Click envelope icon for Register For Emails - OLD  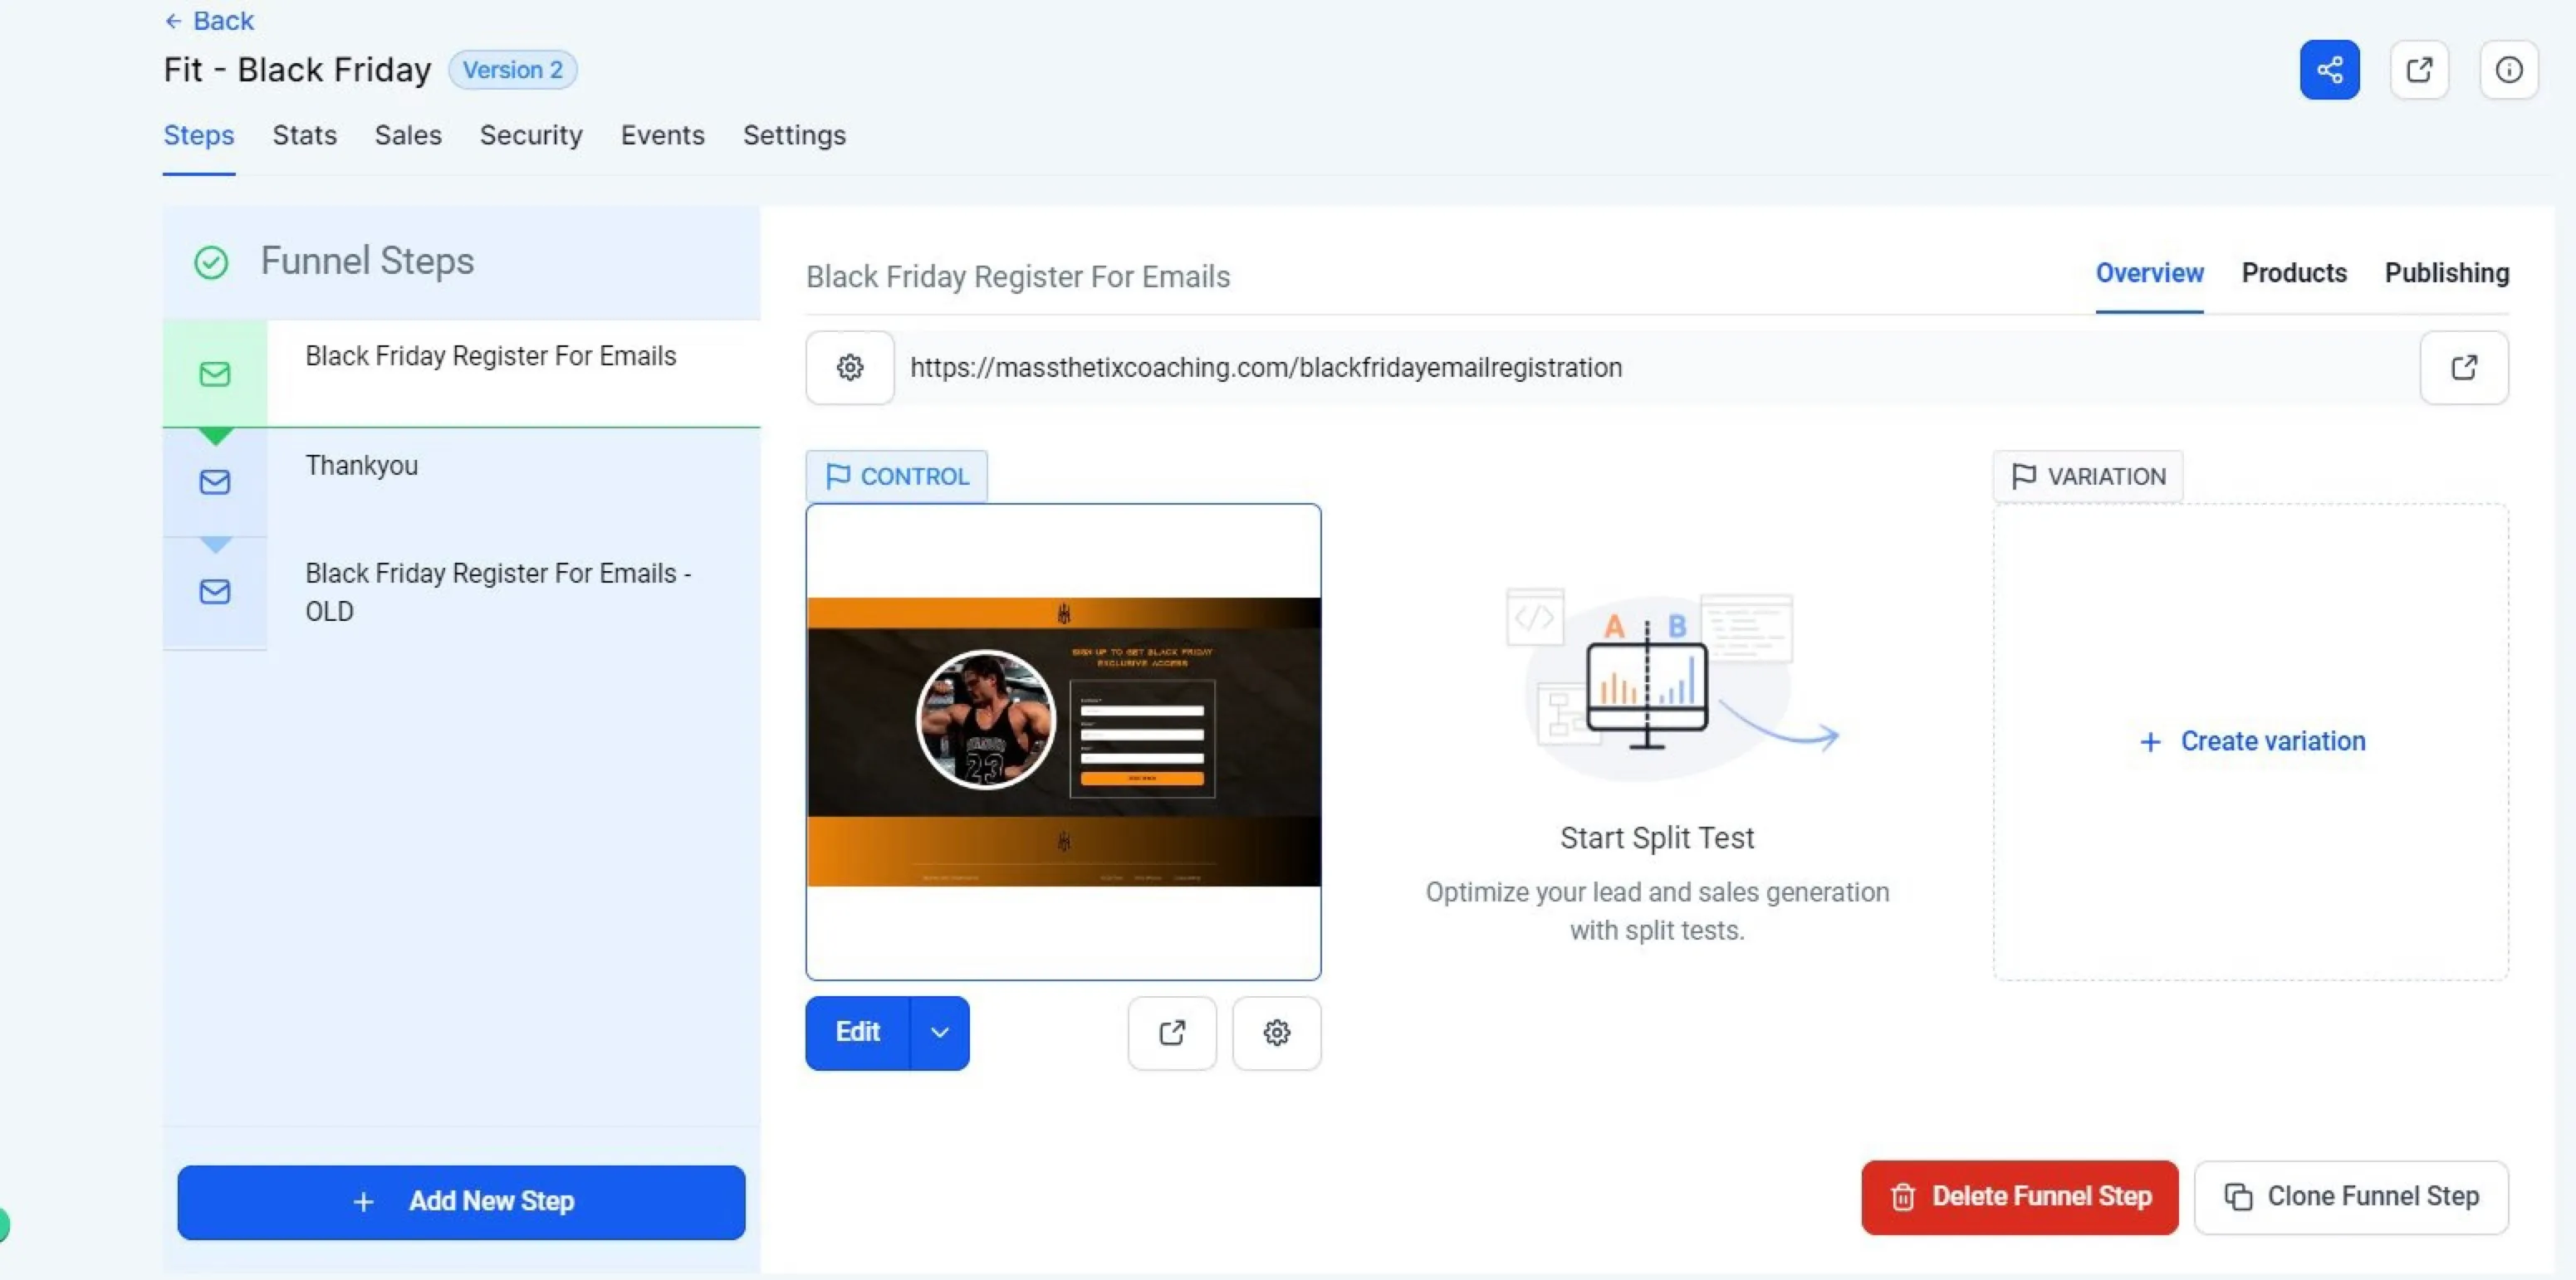coord(214,592)
